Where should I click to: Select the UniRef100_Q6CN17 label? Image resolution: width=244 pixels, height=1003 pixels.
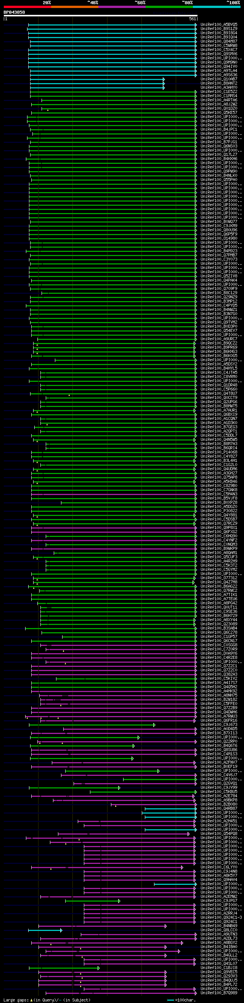(x=219, y=641)
